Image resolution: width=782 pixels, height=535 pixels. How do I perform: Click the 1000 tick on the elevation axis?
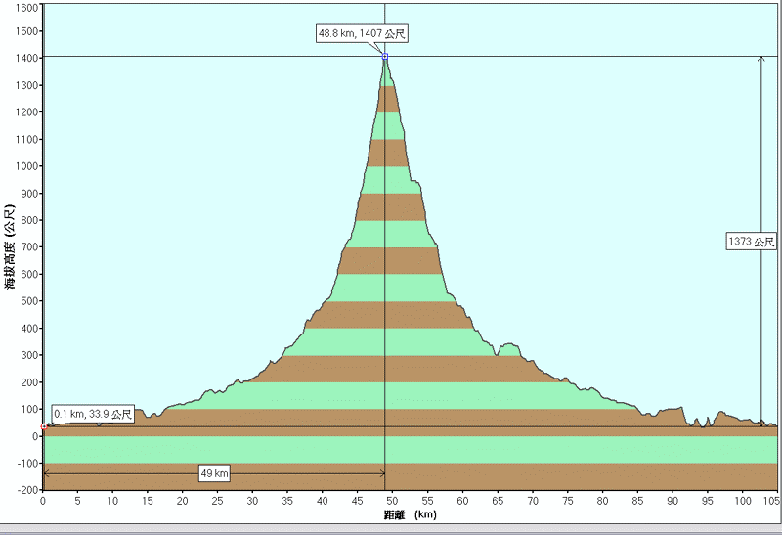(x=27, y=166)
